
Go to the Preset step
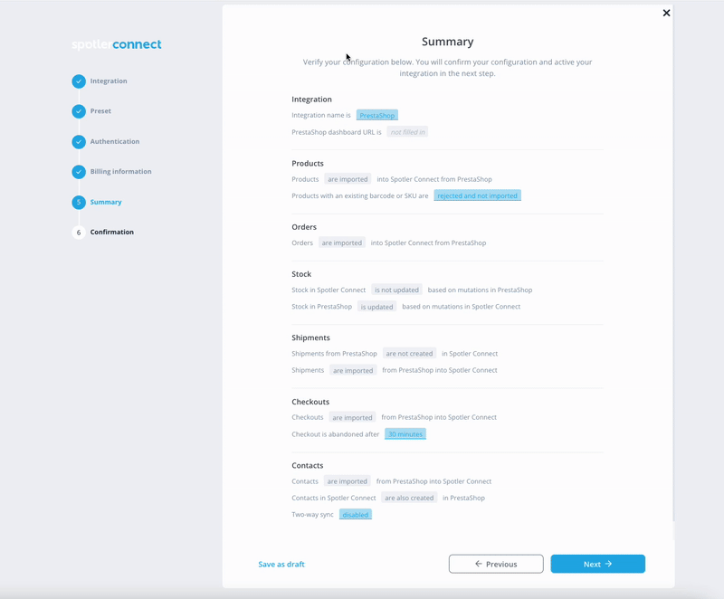(100, 110)
